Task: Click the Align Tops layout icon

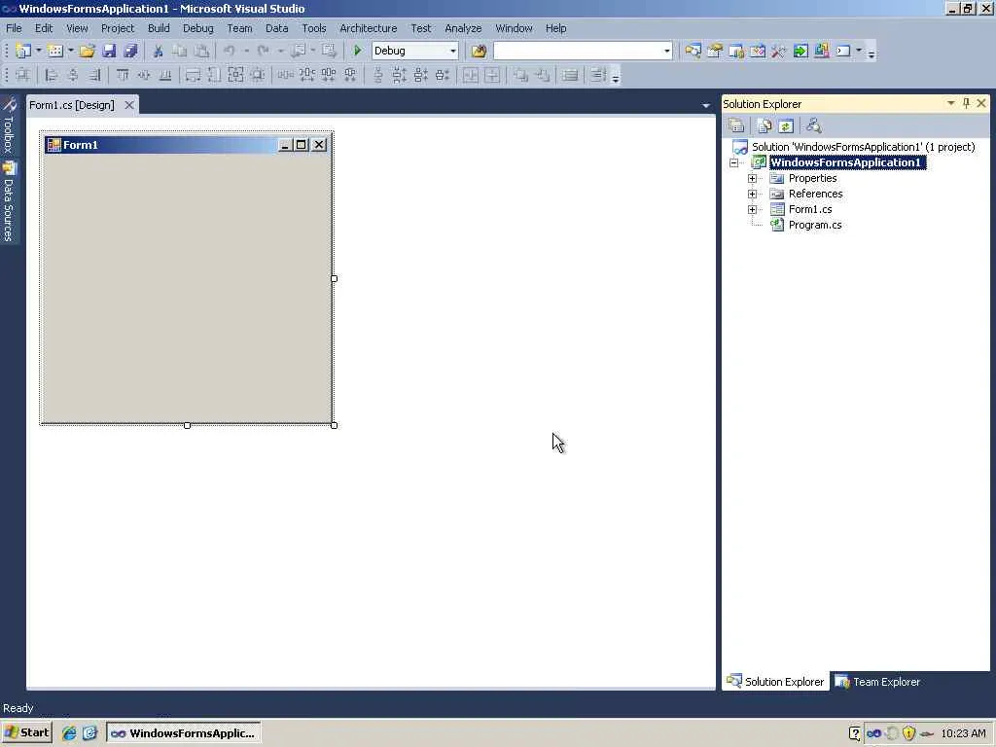Action: click(x=123, y=75)
